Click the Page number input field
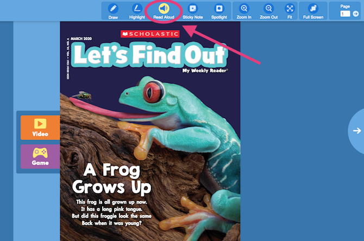The image size is (364, 241). tap(345, 14)
